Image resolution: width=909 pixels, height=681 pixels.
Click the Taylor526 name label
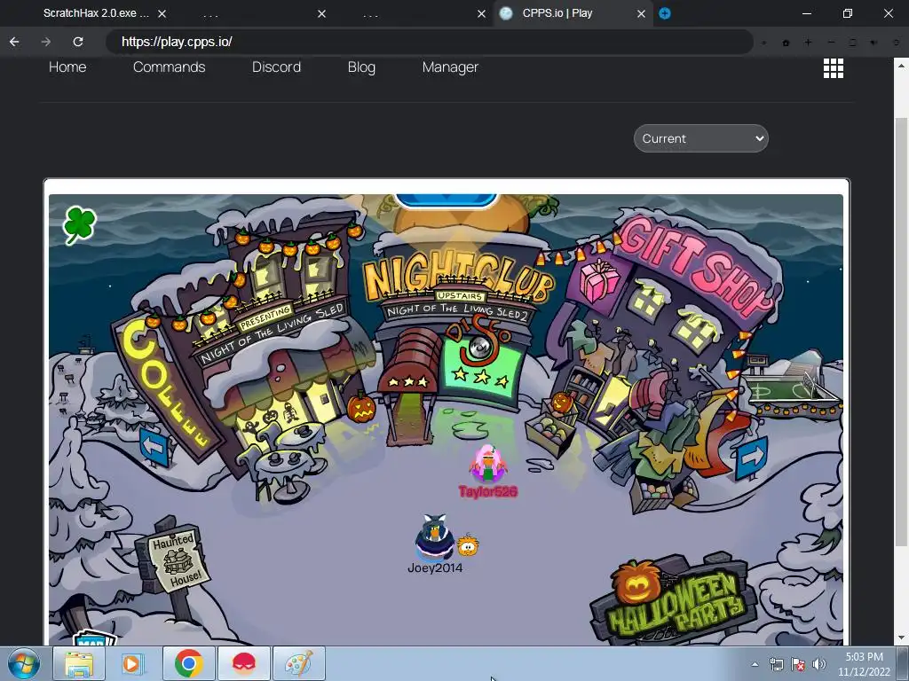point(488,491)
